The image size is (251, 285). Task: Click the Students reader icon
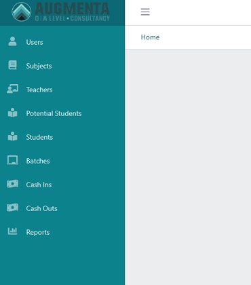click(13, 136)
